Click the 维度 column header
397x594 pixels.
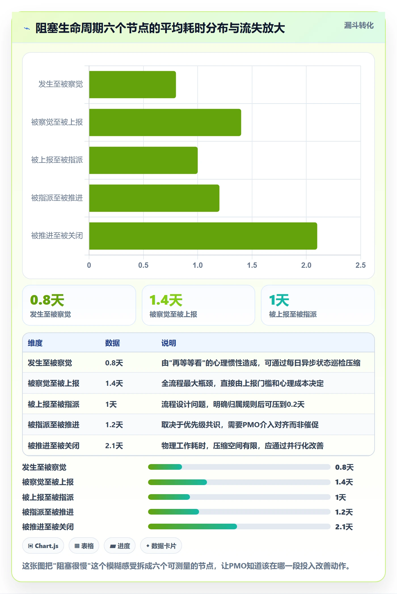(35, 343)
